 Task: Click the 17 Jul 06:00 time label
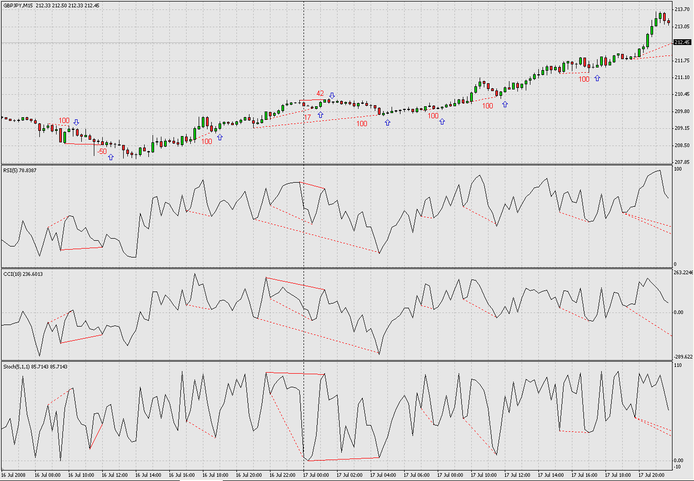(417, 475)
